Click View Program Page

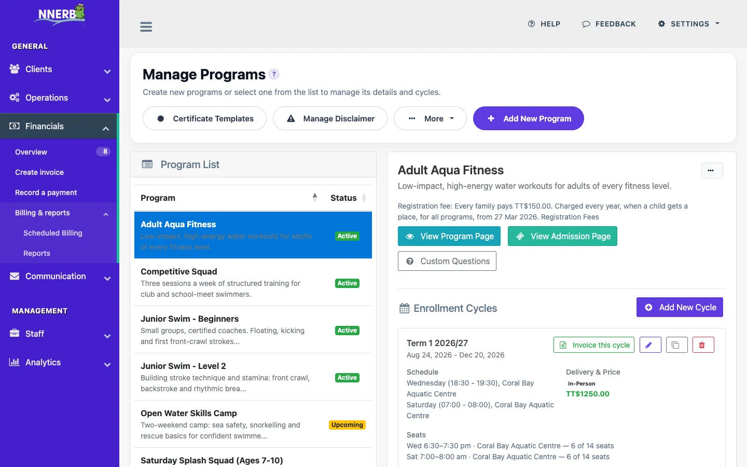click(x=449, y=236)
